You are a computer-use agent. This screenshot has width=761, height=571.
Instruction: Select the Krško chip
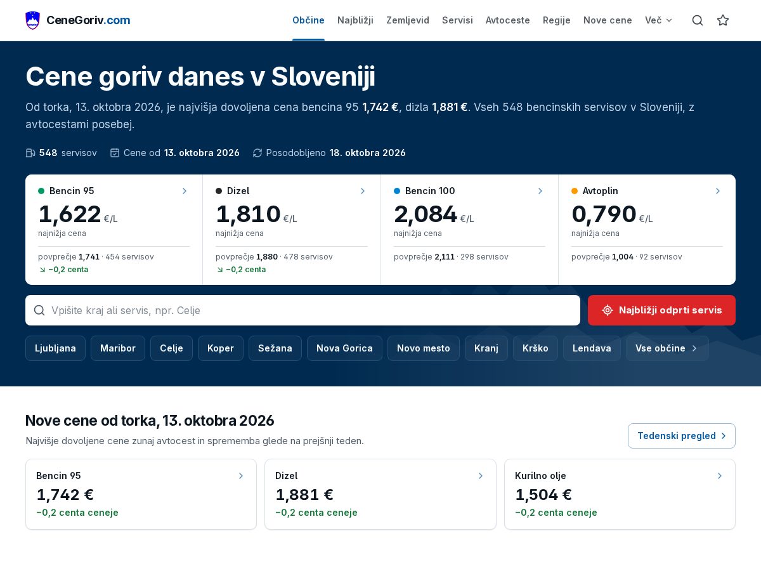click(x=535, y=348)
